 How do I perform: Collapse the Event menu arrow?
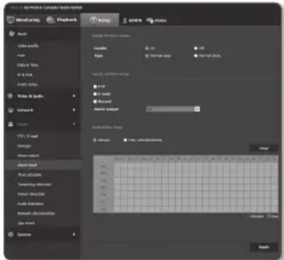tap(74, 124)
